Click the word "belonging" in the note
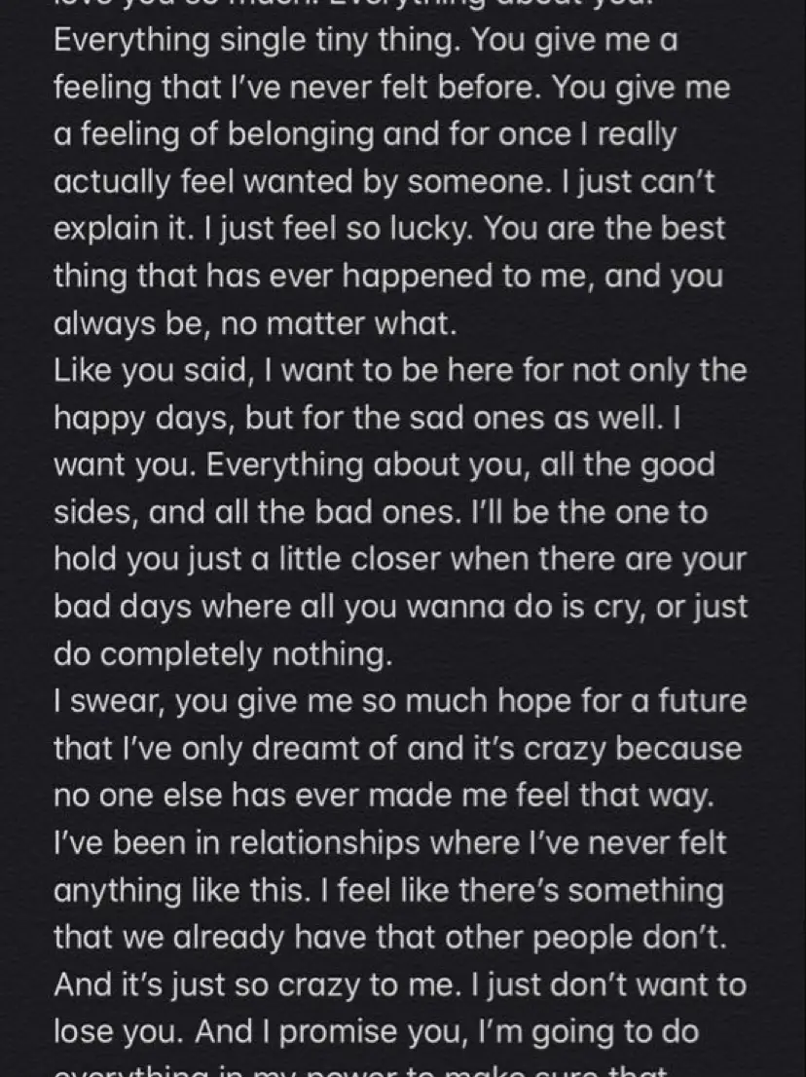This screenshot has height=1077, width=806. pyautogui.click(x=300, y=134)
